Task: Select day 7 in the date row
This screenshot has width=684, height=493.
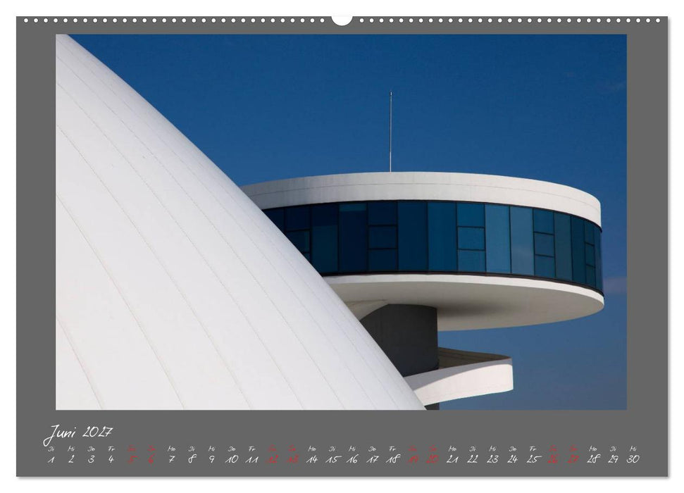Action: (171, 459)
